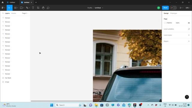Image resolution: width=192 pixels, height=108 pixels.
Task: Click the Local variables label
Action: point(169,29)
